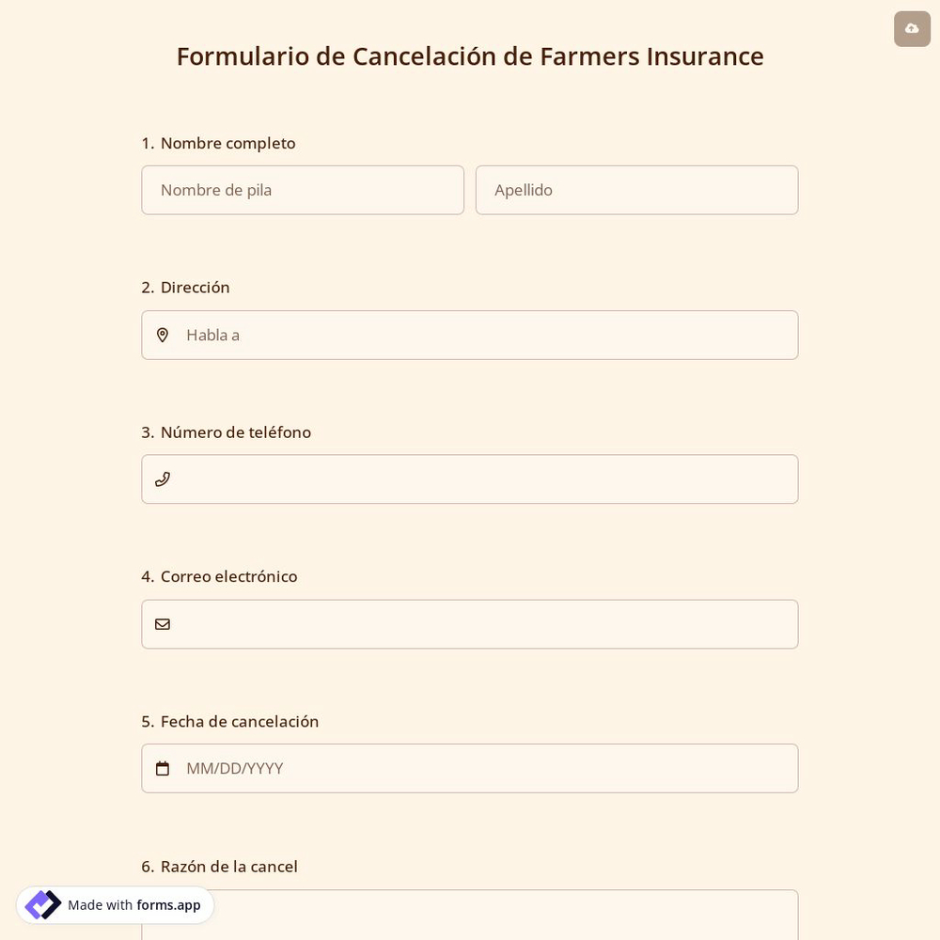This screenshot has height=940, width=940.
Task: Click the phone number entry box
Action: 470,478
